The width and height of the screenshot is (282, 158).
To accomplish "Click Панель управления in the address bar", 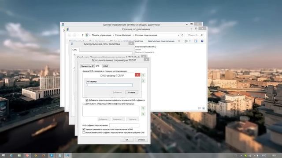I will coord(102,35).
